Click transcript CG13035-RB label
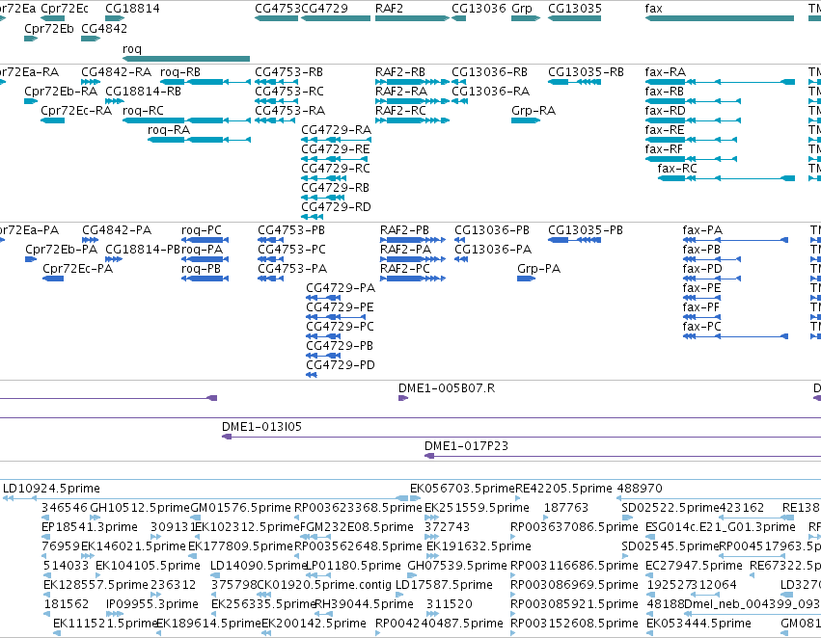The image size is (821, 638). pos(586,72)
